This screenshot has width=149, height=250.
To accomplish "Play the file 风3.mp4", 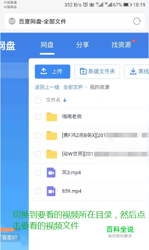I will [x=71, y=172].
